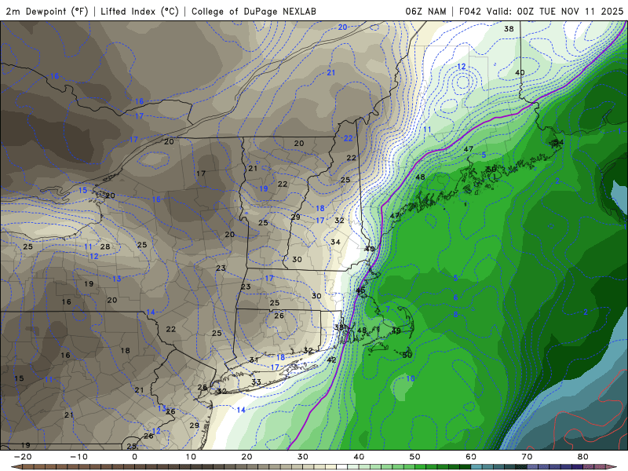
Task: Click the 80 label on the color scale
Action: (583, 457)
